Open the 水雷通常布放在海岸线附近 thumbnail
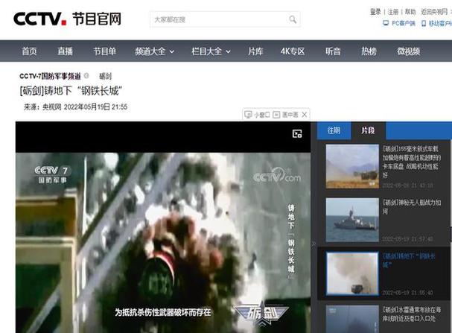Viewport: 452px width, 333px height. pyautogui.click(x=352, y=319)
